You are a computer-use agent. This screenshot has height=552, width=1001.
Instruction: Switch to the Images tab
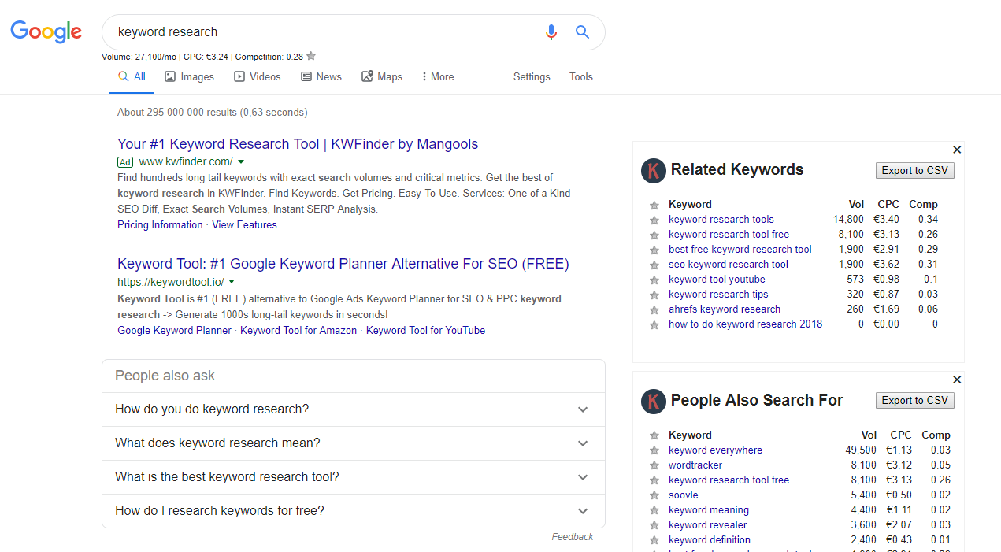click(x=189, y=77)
